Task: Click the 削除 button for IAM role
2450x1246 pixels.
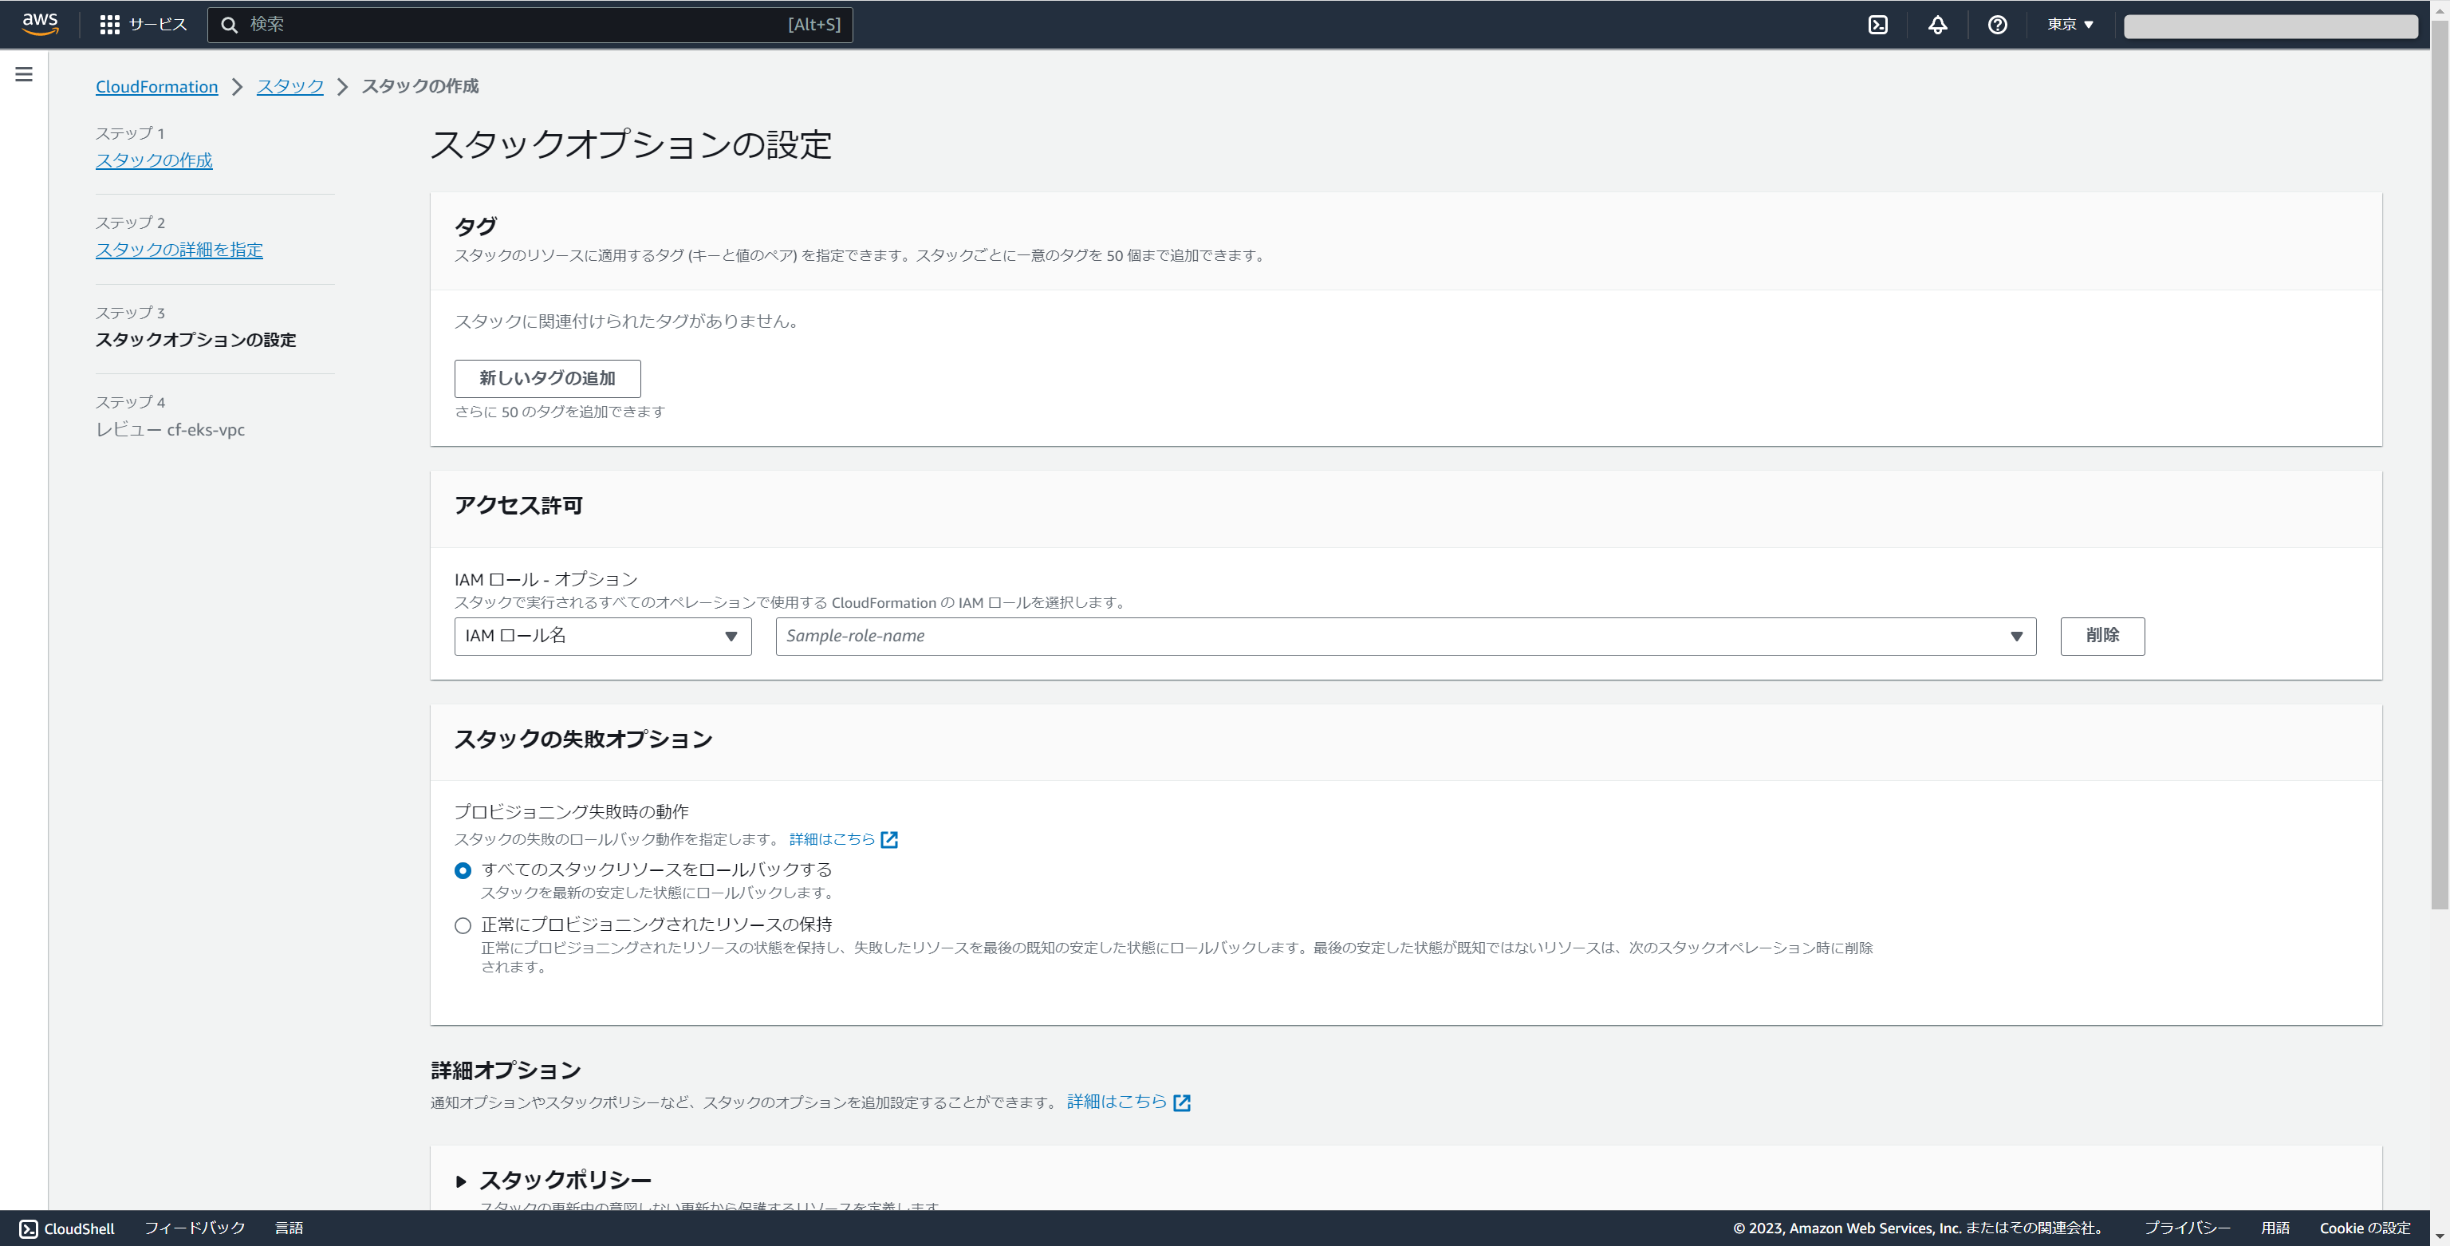Action: (x=2102, y=637)
